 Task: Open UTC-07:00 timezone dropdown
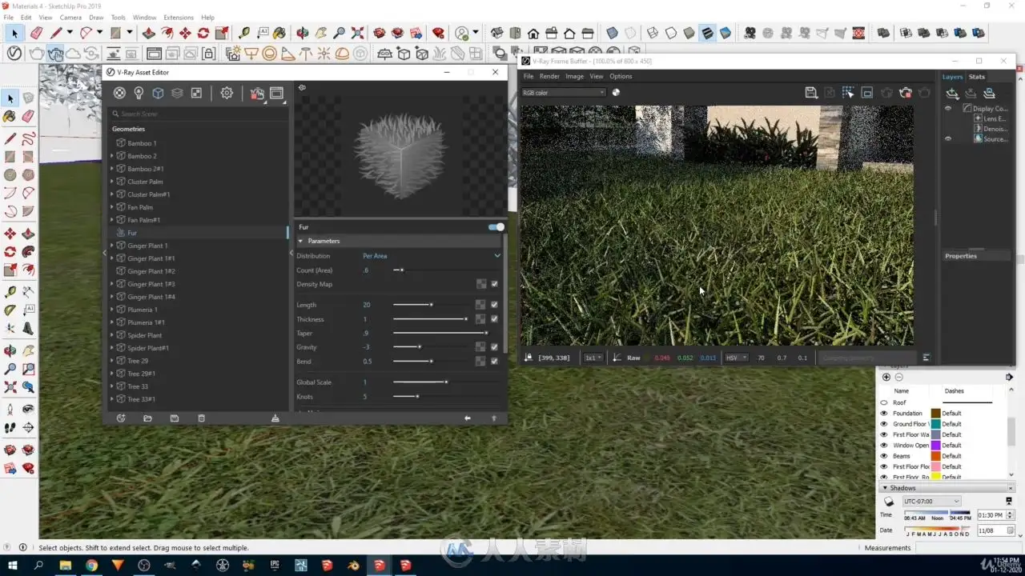[931, 502]
